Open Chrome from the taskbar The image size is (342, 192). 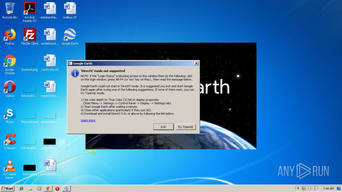(x=48, y=189)
